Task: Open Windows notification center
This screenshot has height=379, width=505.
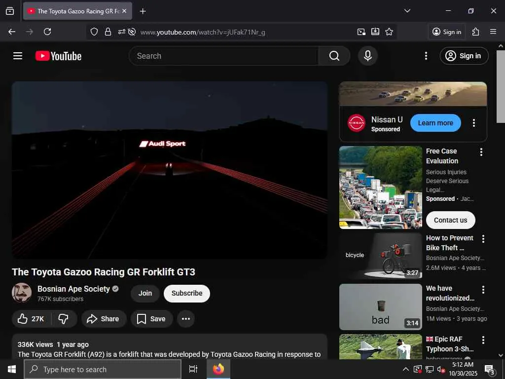Action: [490, 369]
